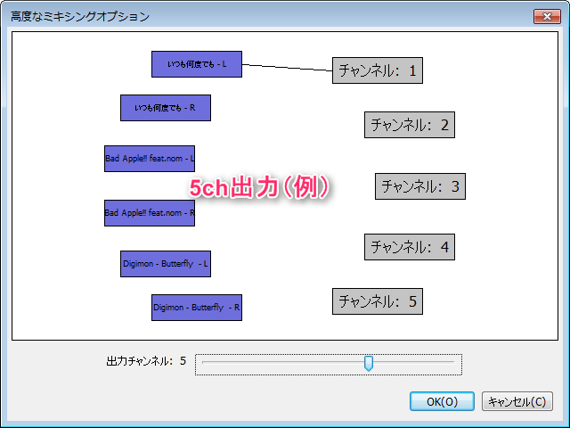Click the Bad Apple!! feat.nom - L box
570x428 pixels.
click(x=150, y=159)
